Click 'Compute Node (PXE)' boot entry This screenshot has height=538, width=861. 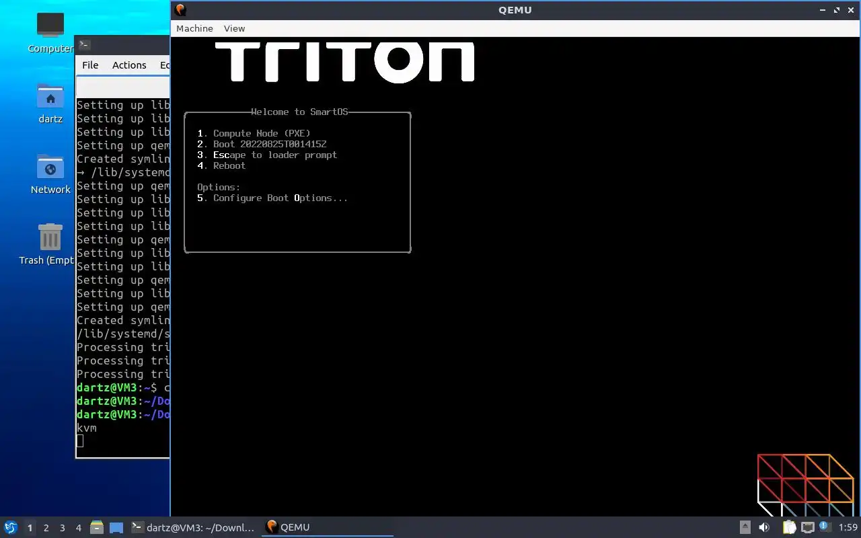262,133
